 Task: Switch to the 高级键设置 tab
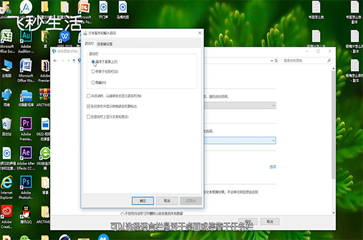105,44
